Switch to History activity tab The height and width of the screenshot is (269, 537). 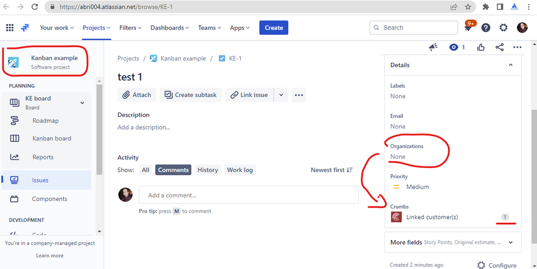click(207, 170)
